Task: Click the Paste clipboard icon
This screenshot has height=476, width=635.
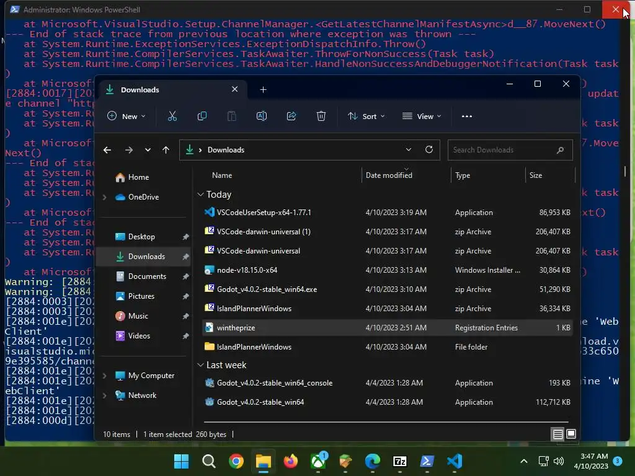Action: click(x=232, y=116)
